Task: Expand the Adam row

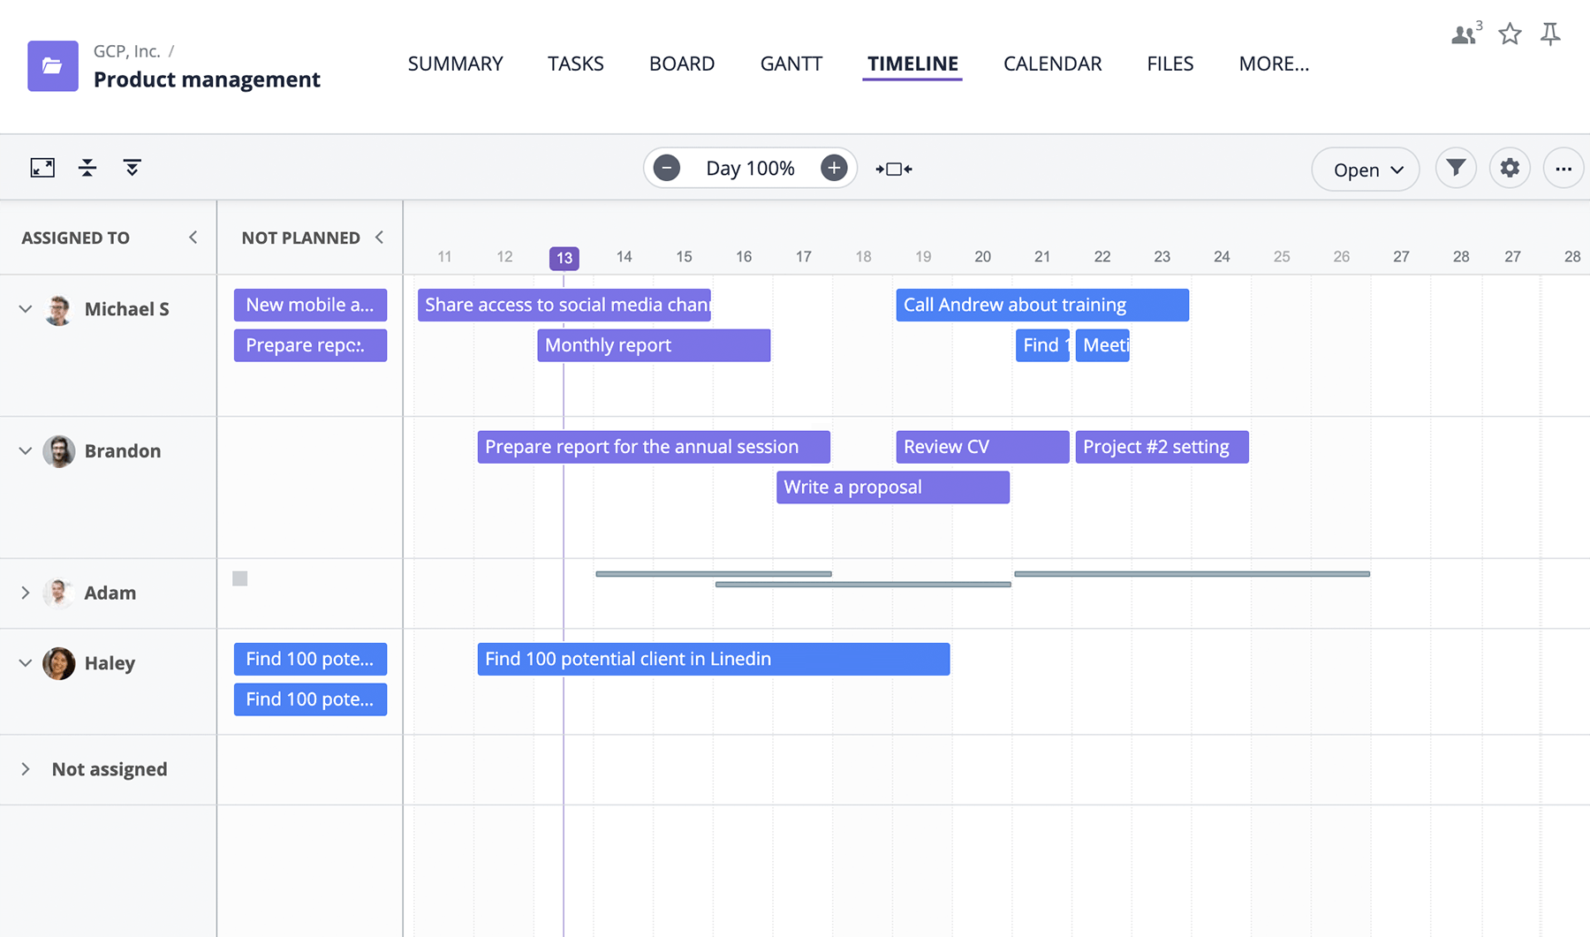Action: pos(26,593)
